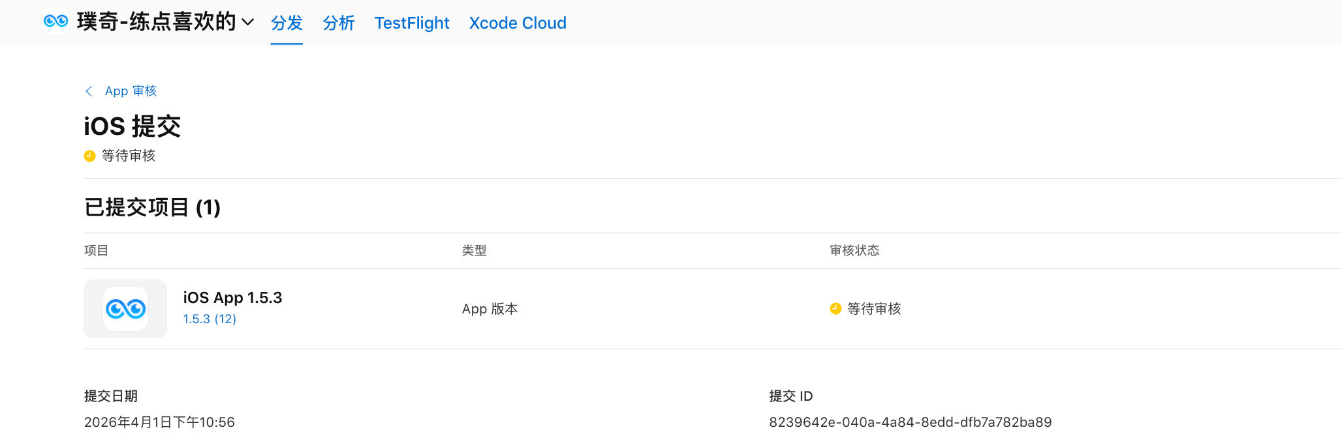1342x447 pixels.
Task: Open the 璞奇-练点喜欢的 app switcher dropdown
Action: 164,22
